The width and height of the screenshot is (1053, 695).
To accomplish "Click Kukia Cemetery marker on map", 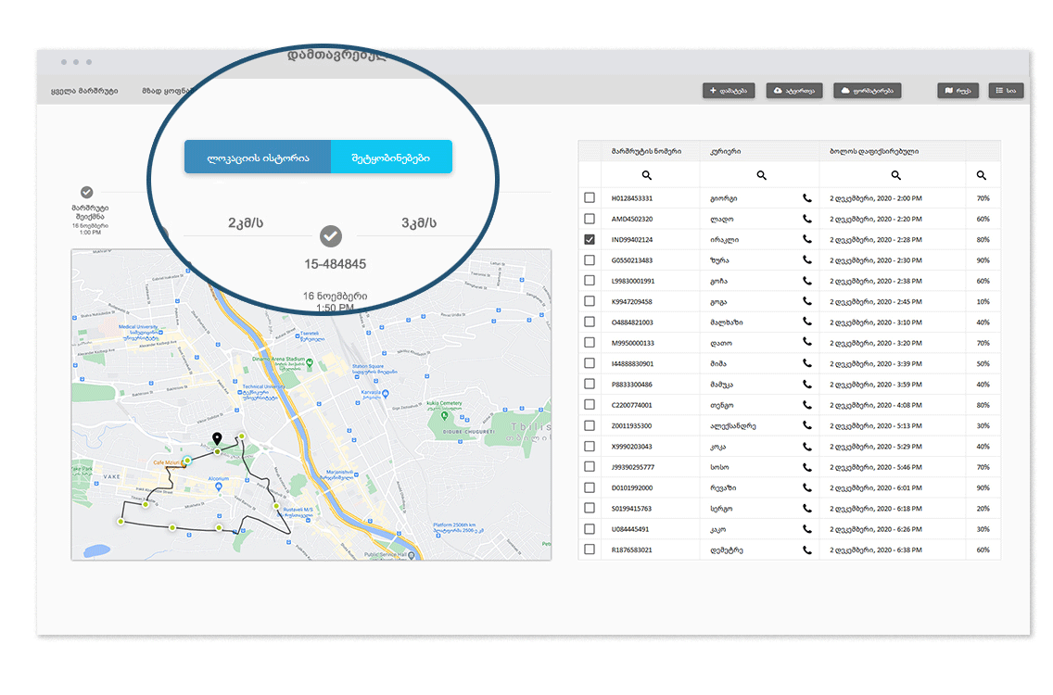I will (444, 416).
